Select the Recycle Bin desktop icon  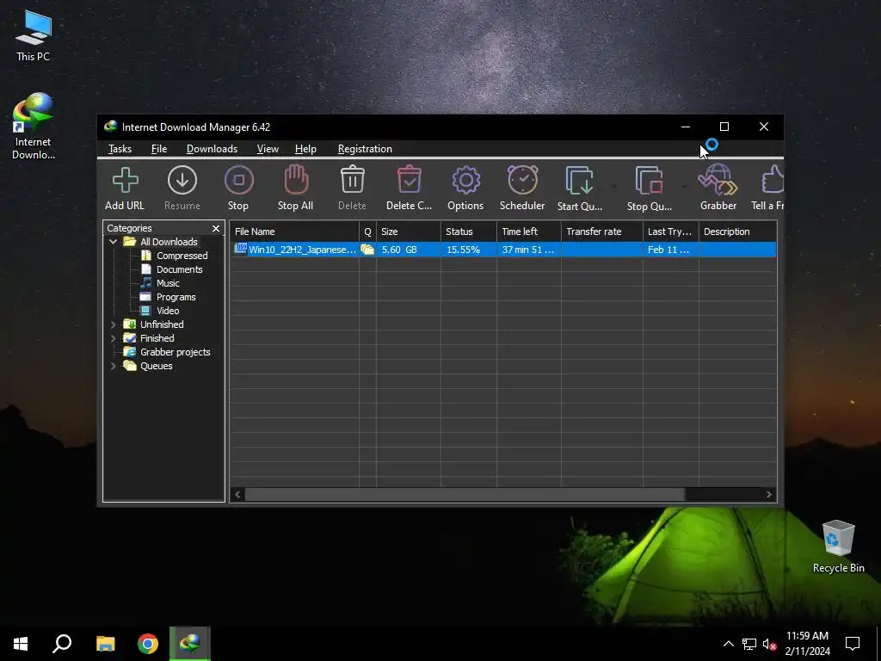tap(838, 547)
